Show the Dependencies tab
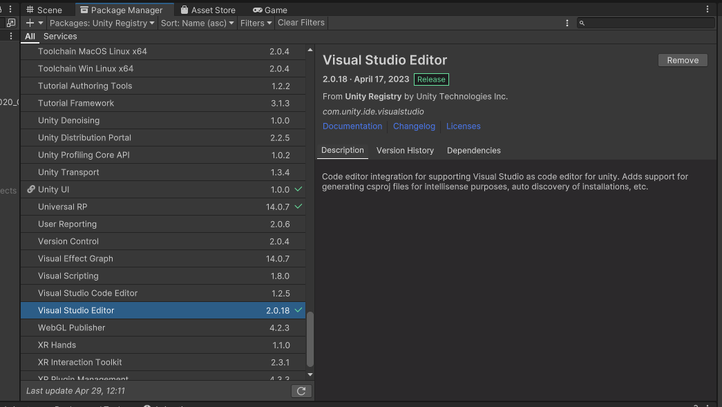722x407 pixels. click(x=473, y=151)
